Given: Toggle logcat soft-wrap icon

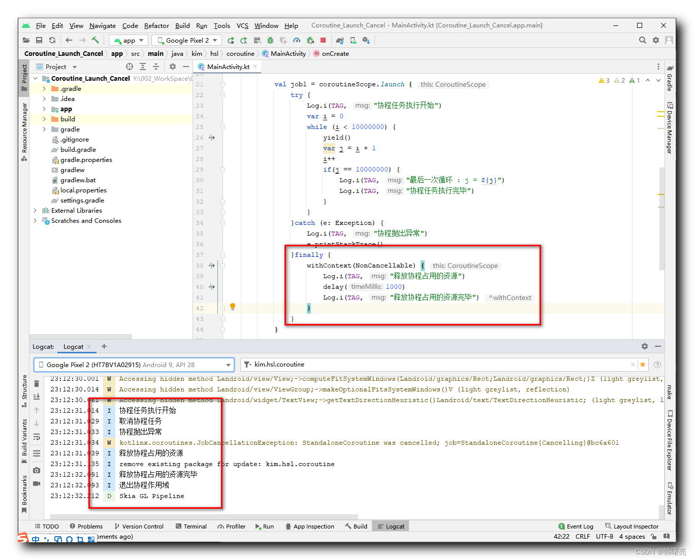Looking at the screenshot, I should pos(37,437).
